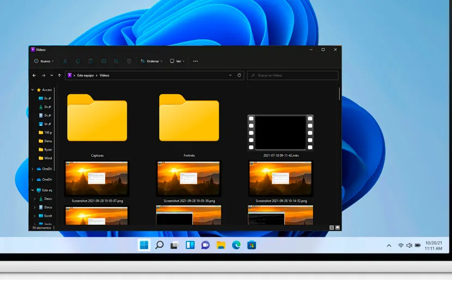Select the Wind folder in sidebar

click(45, 158)
